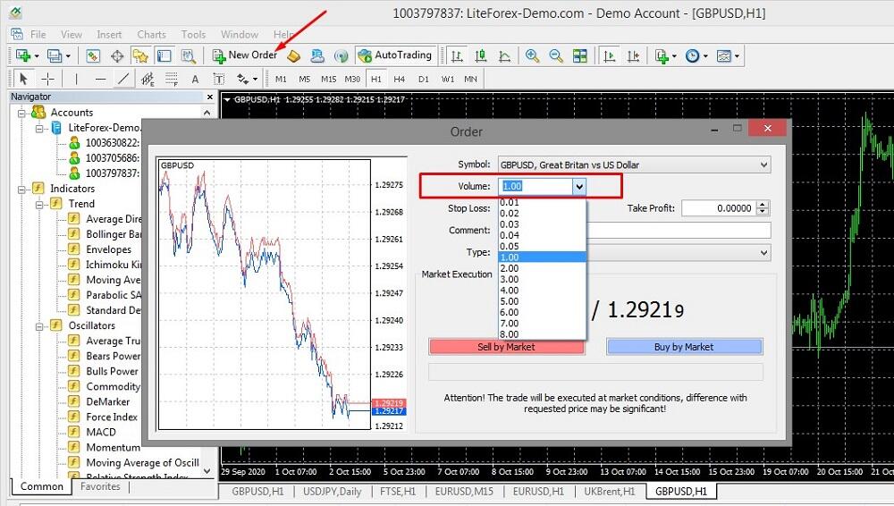Open the Indicators list icon

click(662, 55)
